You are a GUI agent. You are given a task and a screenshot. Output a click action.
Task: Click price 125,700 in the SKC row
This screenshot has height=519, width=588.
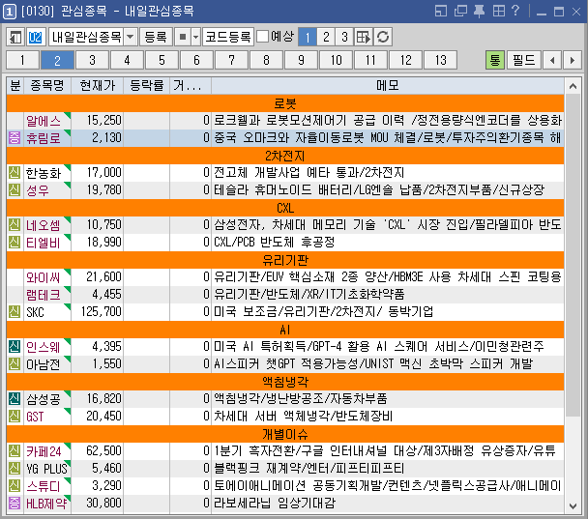pos(102,311)
